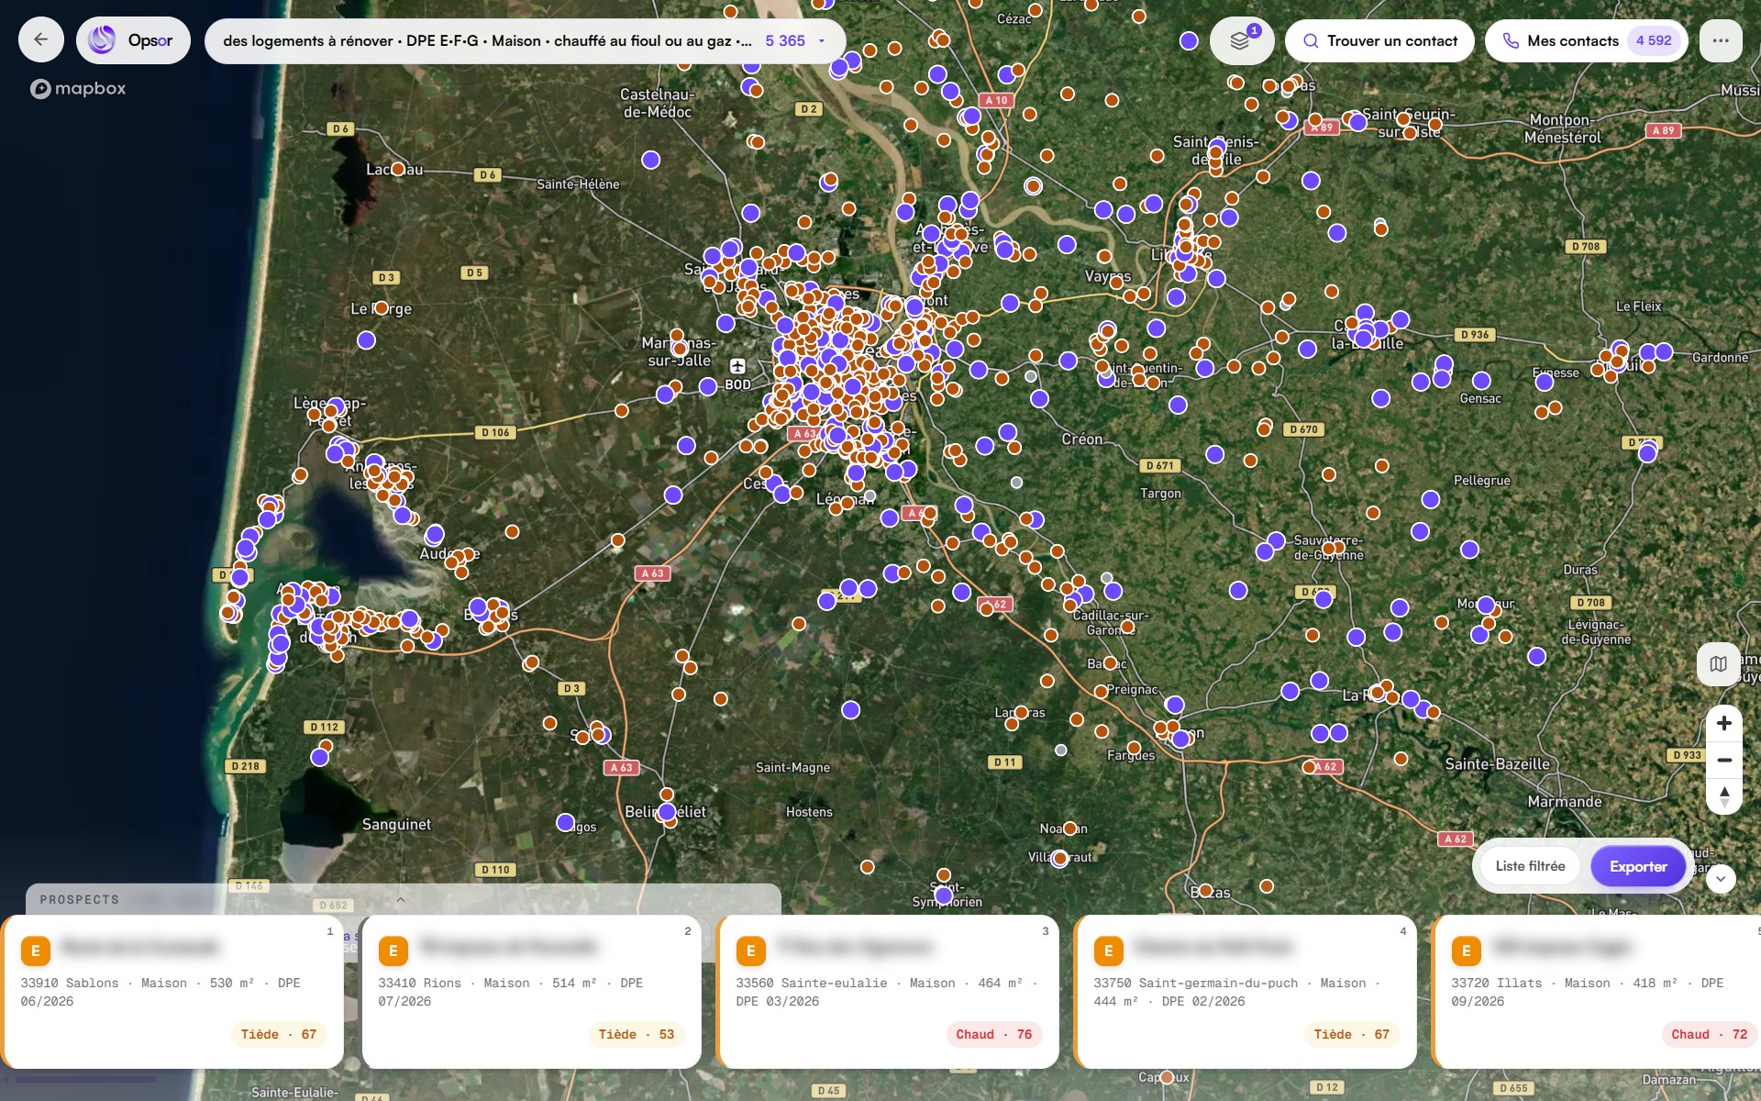Image resolution: width=1761 pixels, height=1101 pixels.
Task: Click the Chaud · 72 score badge
Action: tap(1710, 1034)
